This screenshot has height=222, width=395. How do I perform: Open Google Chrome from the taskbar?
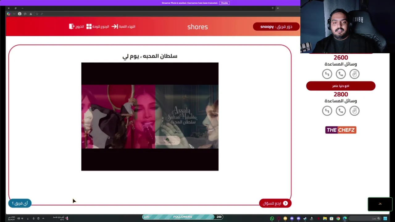coord(338,219)
